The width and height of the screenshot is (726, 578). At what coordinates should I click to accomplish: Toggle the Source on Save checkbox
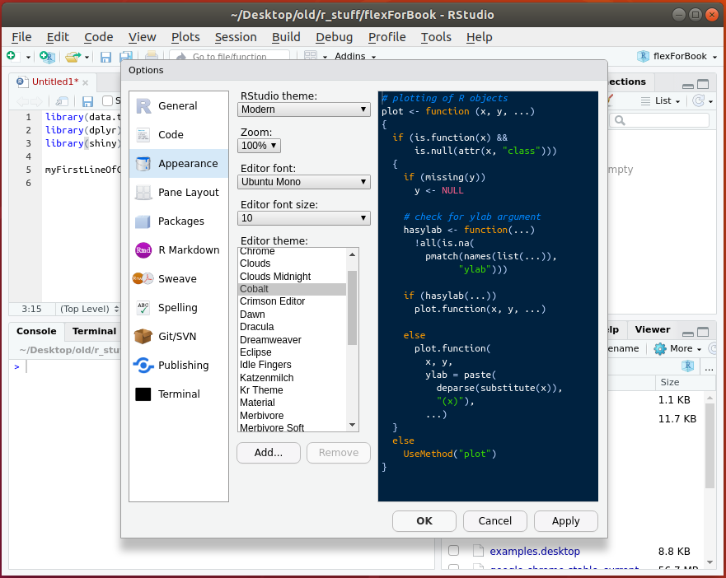(x=107, y=101)
